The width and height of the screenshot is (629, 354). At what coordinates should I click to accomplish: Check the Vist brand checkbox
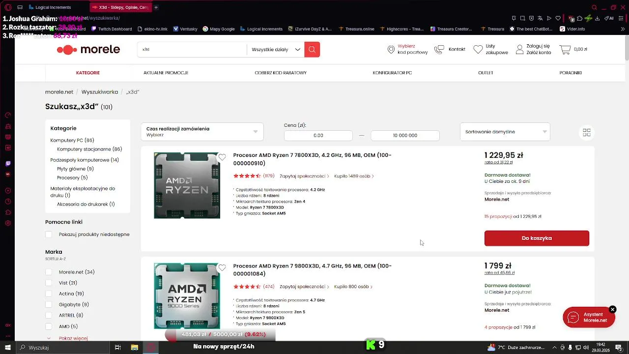[x=48, y=283]
